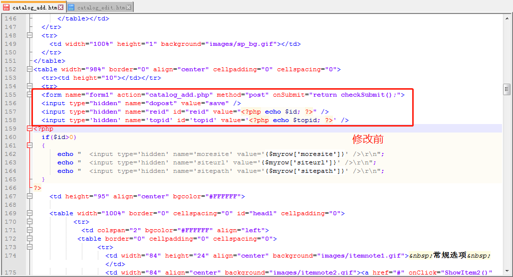Screen dimensions: 513x277
Task: Click the blue save icon on catalog_edit.htm tab
Action: (71, 7)
